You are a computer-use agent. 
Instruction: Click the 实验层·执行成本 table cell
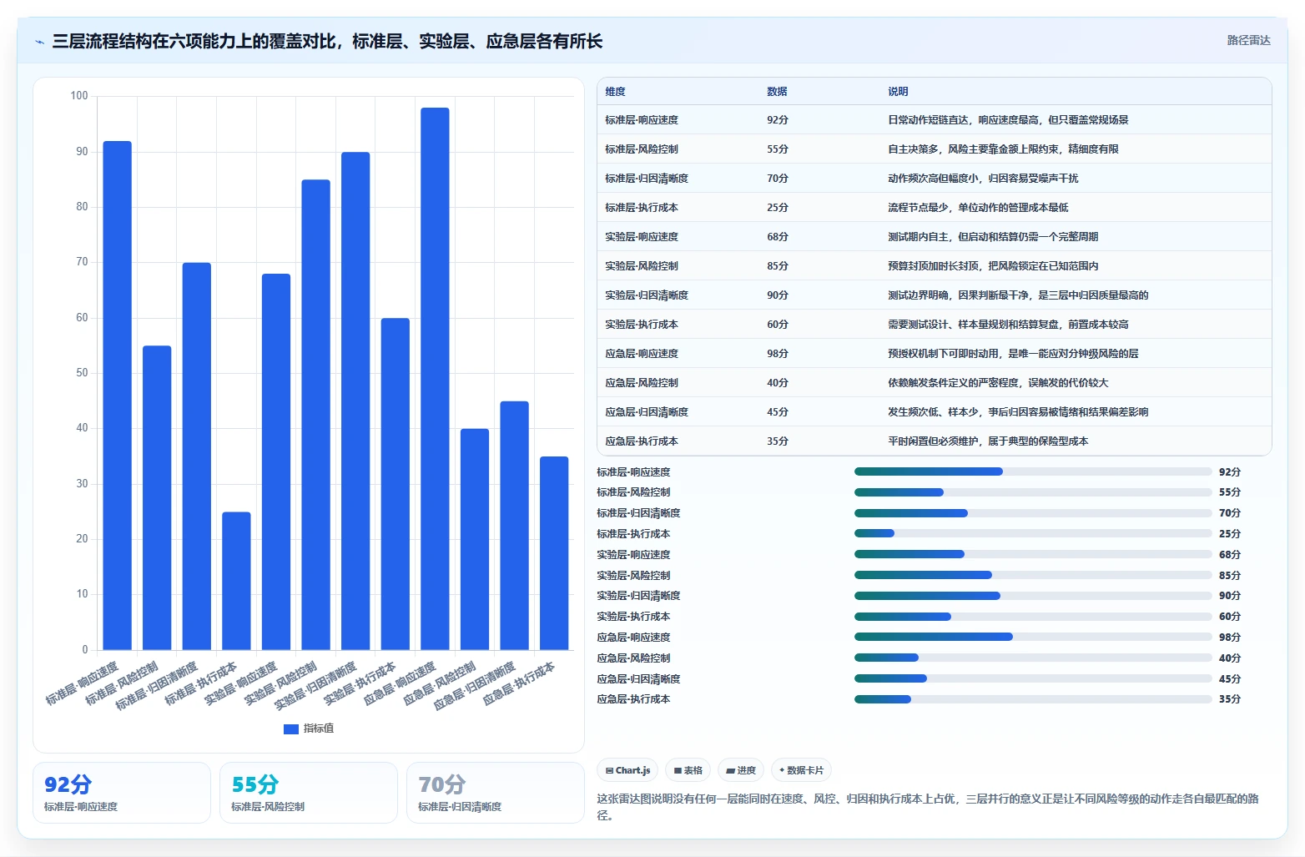pyautogui.click(x=642, y=325)
